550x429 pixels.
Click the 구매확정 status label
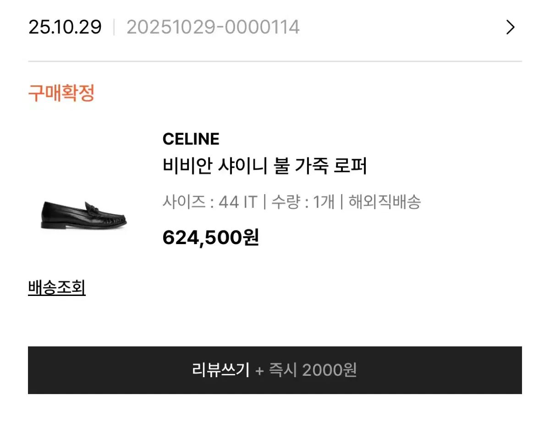click(61, 93)
